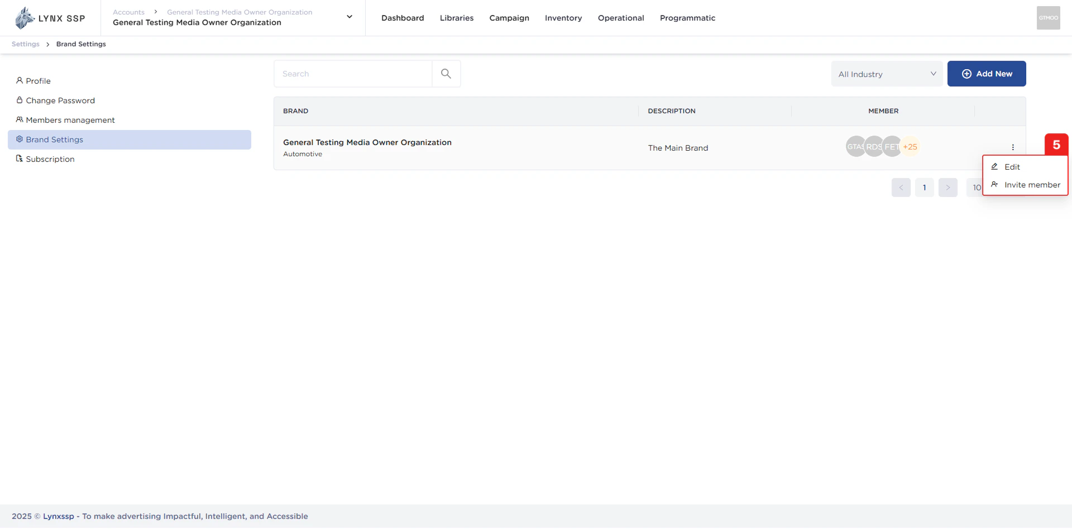Open the Programmatic menu
Image resolution: width=1072 pixels, height=529 pixels.
pos(687,18)
